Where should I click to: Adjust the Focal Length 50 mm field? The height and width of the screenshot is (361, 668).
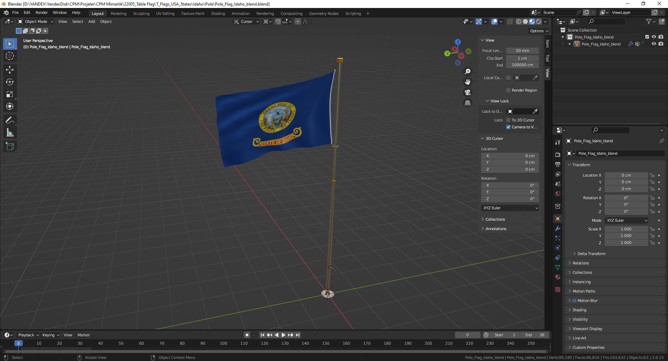(x=523, y=51)
